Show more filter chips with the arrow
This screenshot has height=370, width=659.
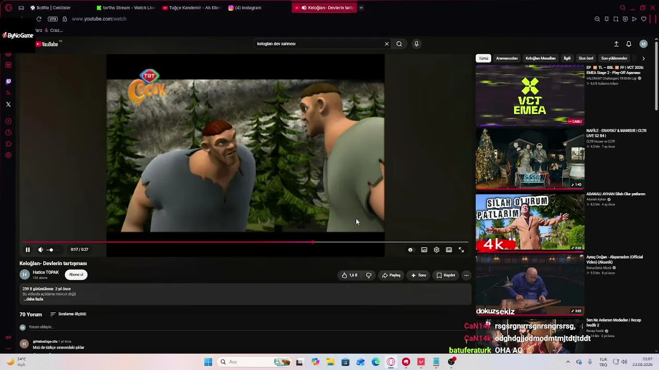point(643,59)
